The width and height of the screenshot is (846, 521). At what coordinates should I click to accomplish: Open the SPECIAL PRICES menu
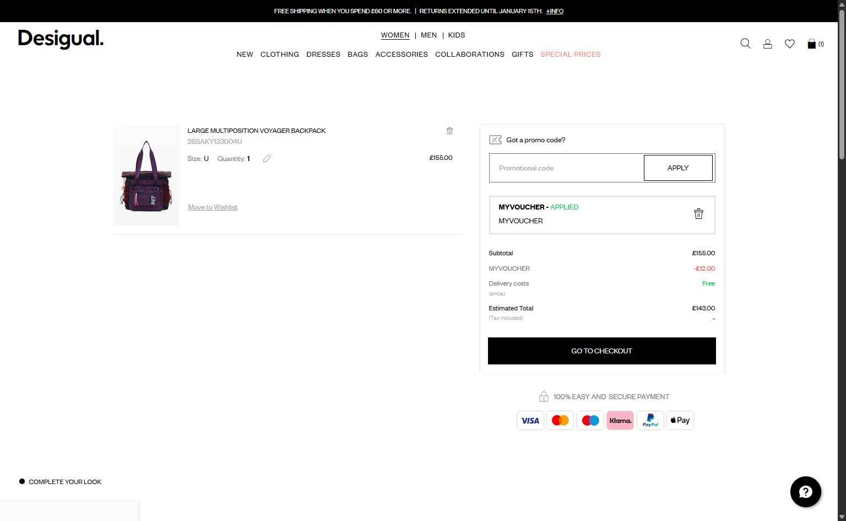[x=571, y=55]
